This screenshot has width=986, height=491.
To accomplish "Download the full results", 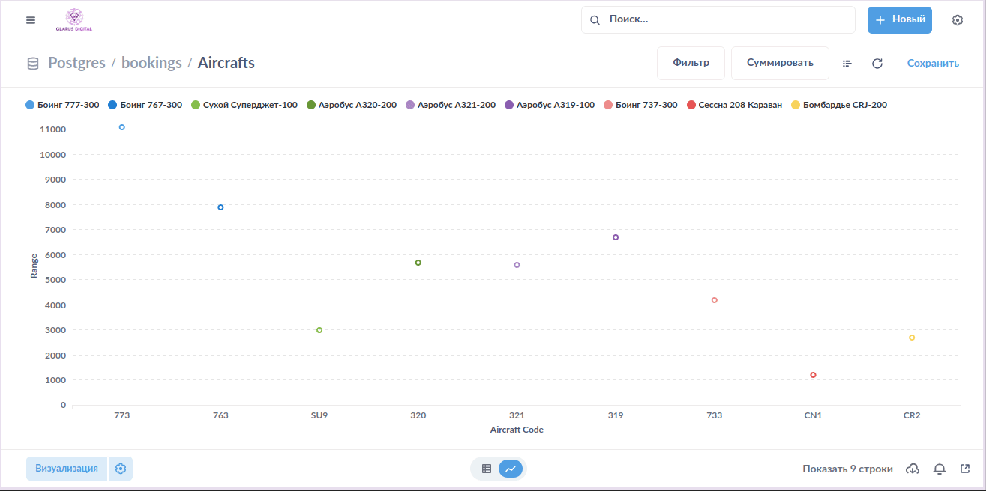I will [913, 469].
